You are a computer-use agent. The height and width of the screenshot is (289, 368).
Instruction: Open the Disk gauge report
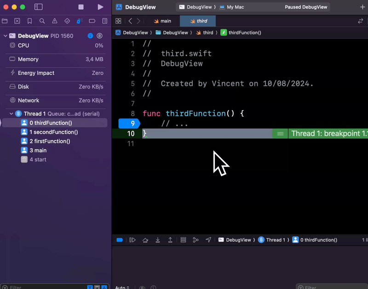tap(56, 87)
